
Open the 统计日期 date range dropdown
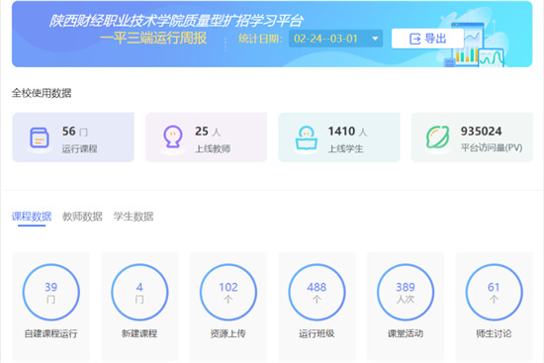[x=335, y=39]
